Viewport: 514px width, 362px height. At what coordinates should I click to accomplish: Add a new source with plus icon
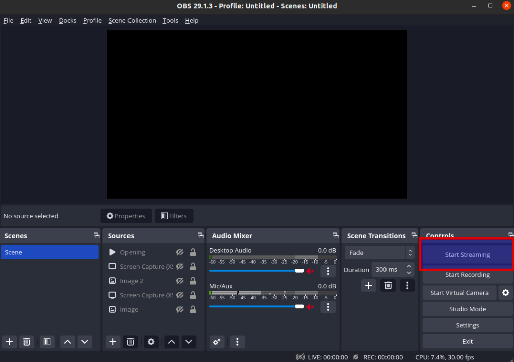pos(113,342)
